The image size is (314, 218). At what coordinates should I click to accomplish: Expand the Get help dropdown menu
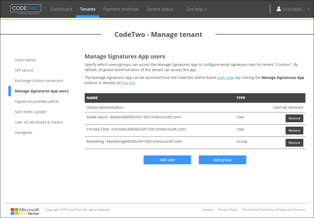196,9
